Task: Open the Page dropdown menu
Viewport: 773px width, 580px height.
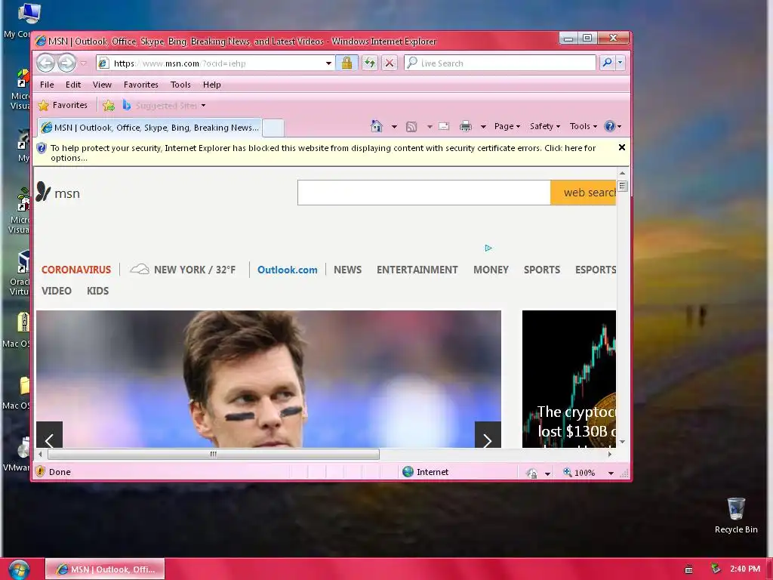Action: (x=507, y=126)
